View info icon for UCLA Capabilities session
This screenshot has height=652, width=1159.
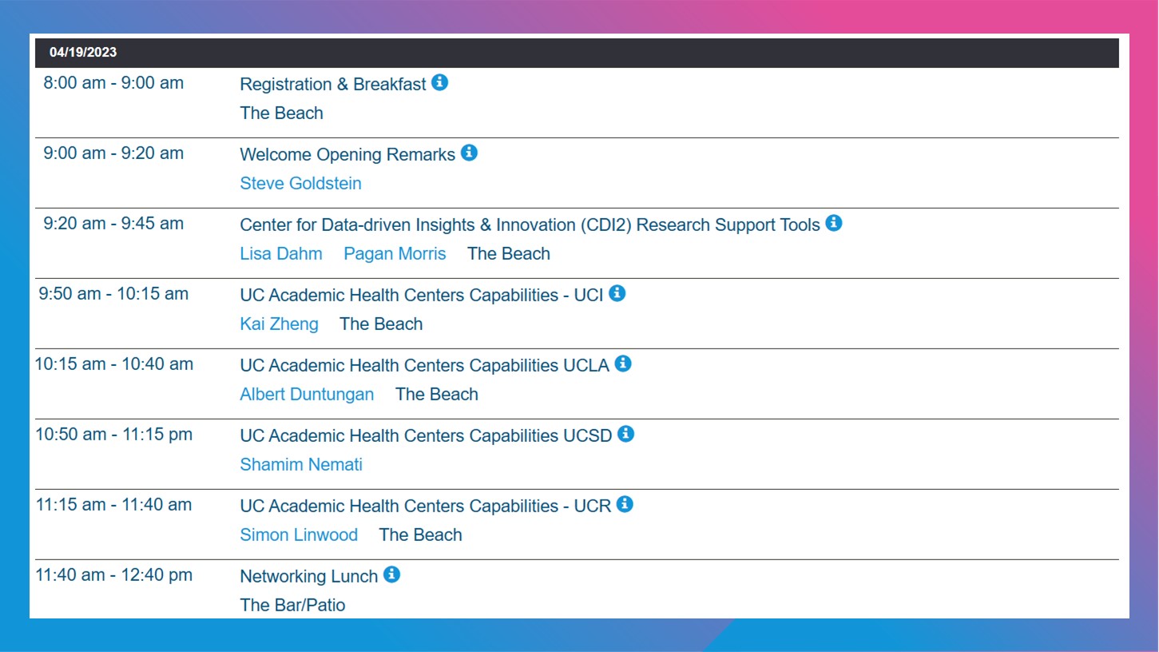click(623, 364)
